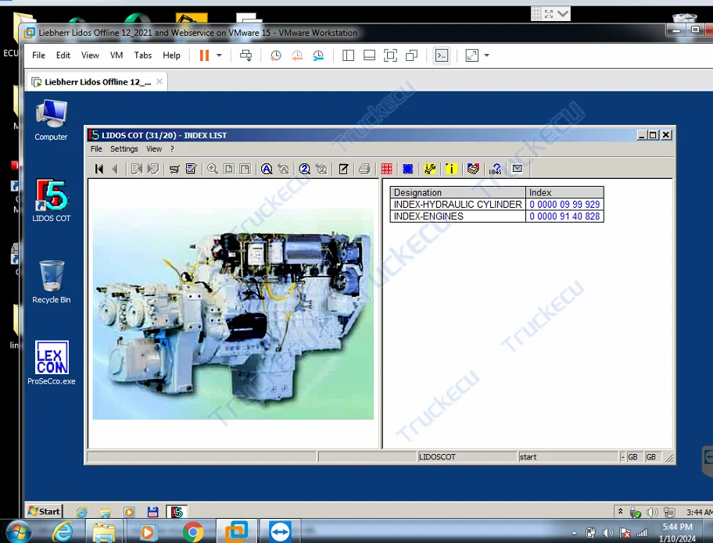Open VMware Help menu
The width and height of the screenshot is (713, 543).
tap(171, 55)
